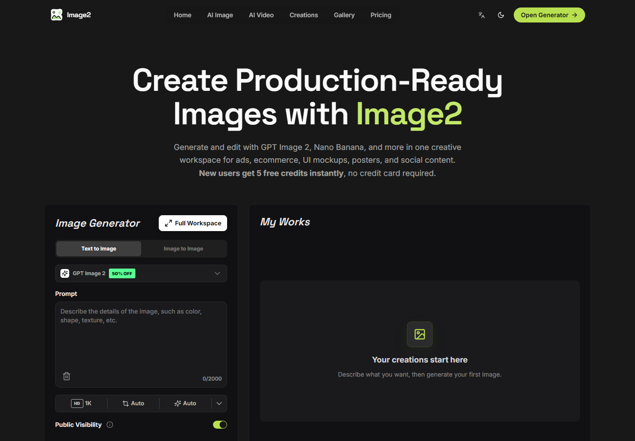Select the HD 1K resolution option

point(82,404)
